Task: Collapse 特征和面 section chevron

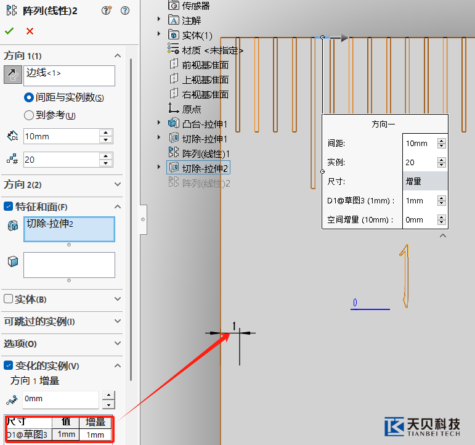Action: [118, 206]
